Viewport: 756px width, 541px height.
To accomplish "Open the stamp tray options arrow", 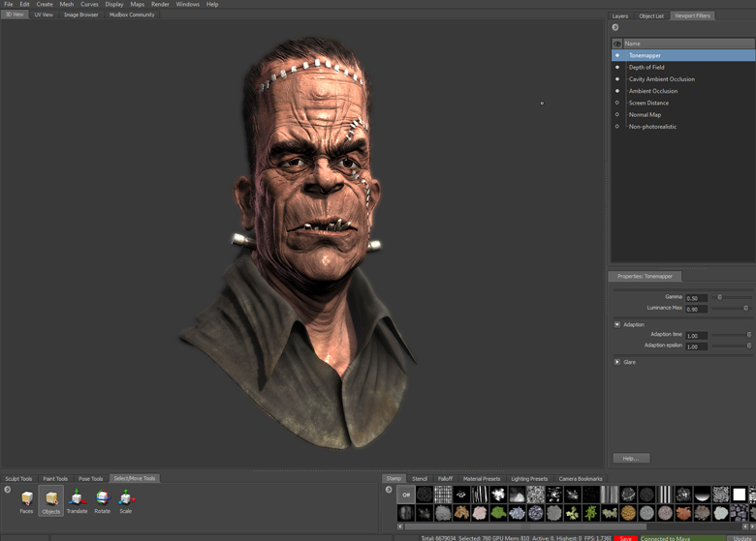I will coord(389,490).
